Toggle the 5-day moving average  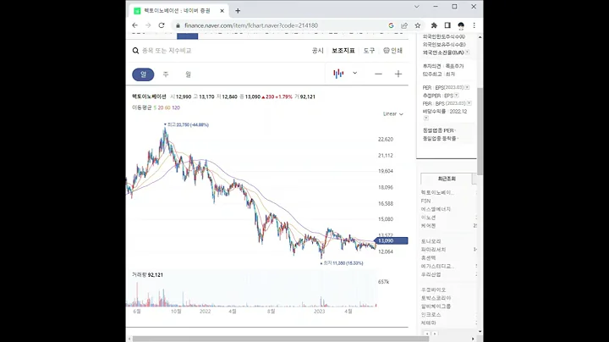tap(155, 108)
